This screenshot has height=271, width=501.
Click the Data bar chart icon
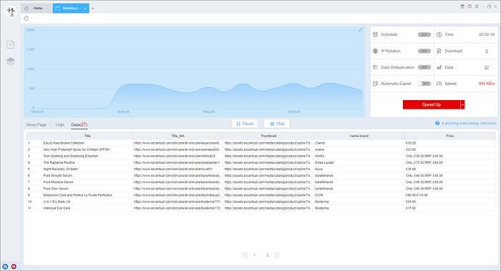(x=439, y=67)
